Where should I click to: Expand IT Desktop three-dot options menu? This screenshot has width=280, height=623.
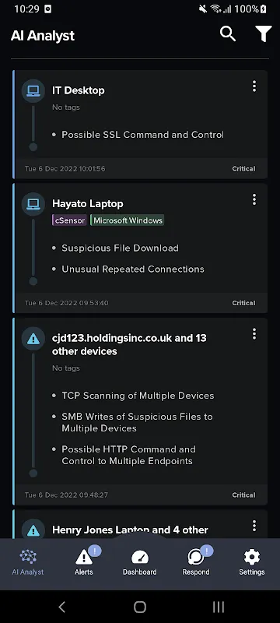point(254,86)
